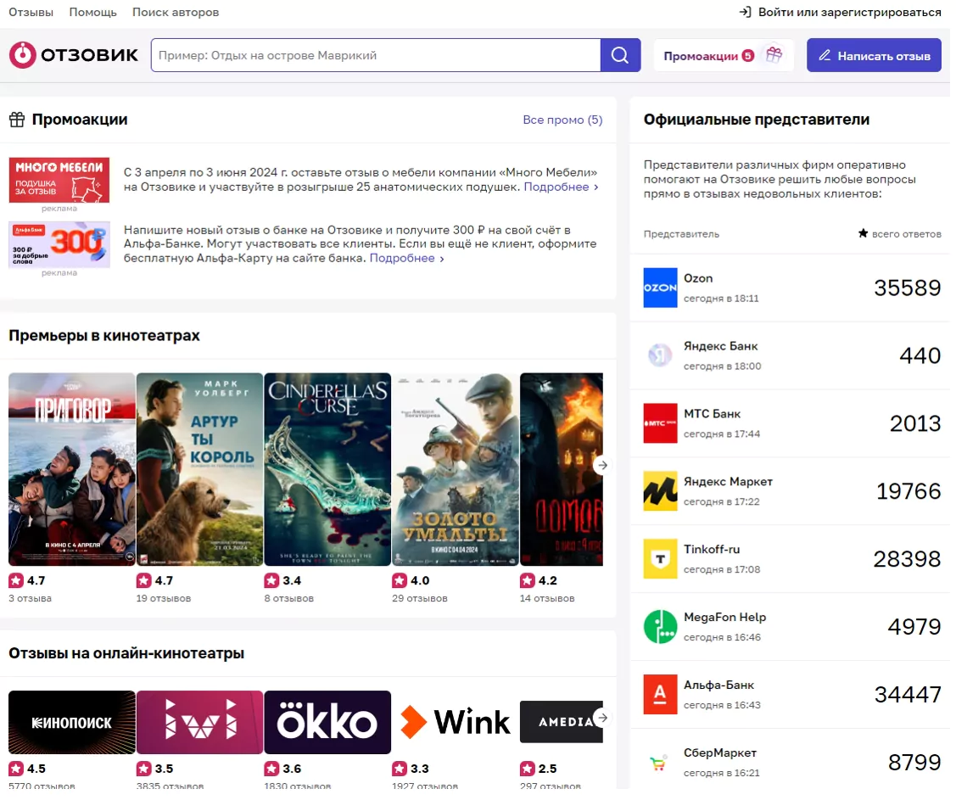Click the magnifier search button
This screenshot has width=956, height=800.
pyautogui.click(x=624, y=55)
